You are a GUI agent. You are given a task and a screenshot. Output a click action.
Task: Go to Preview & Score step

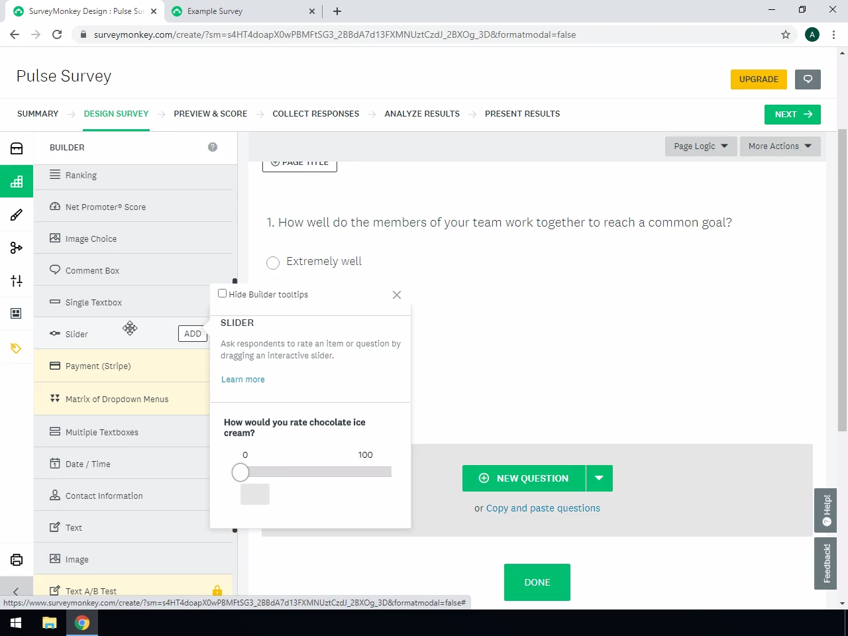coord(211,114)
